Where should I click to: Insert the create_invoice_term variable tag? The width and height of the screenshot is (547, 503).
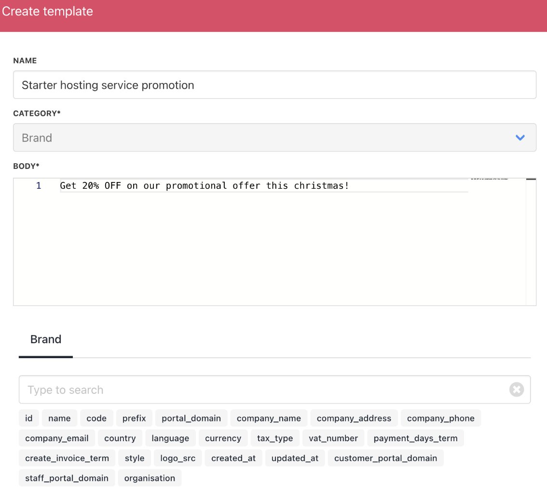(x=67, y=458)
